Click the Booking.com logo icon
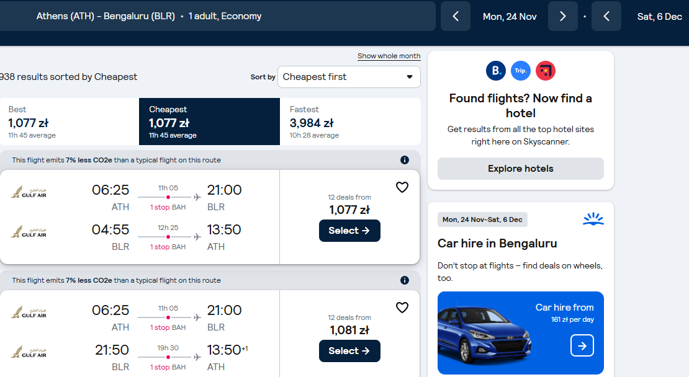 [496, 71]
